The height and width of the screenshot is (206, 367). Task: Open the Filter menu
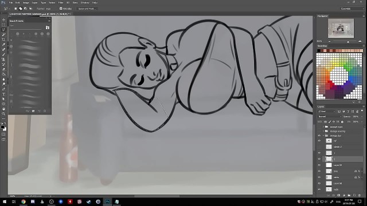click(x=60, y=2)
